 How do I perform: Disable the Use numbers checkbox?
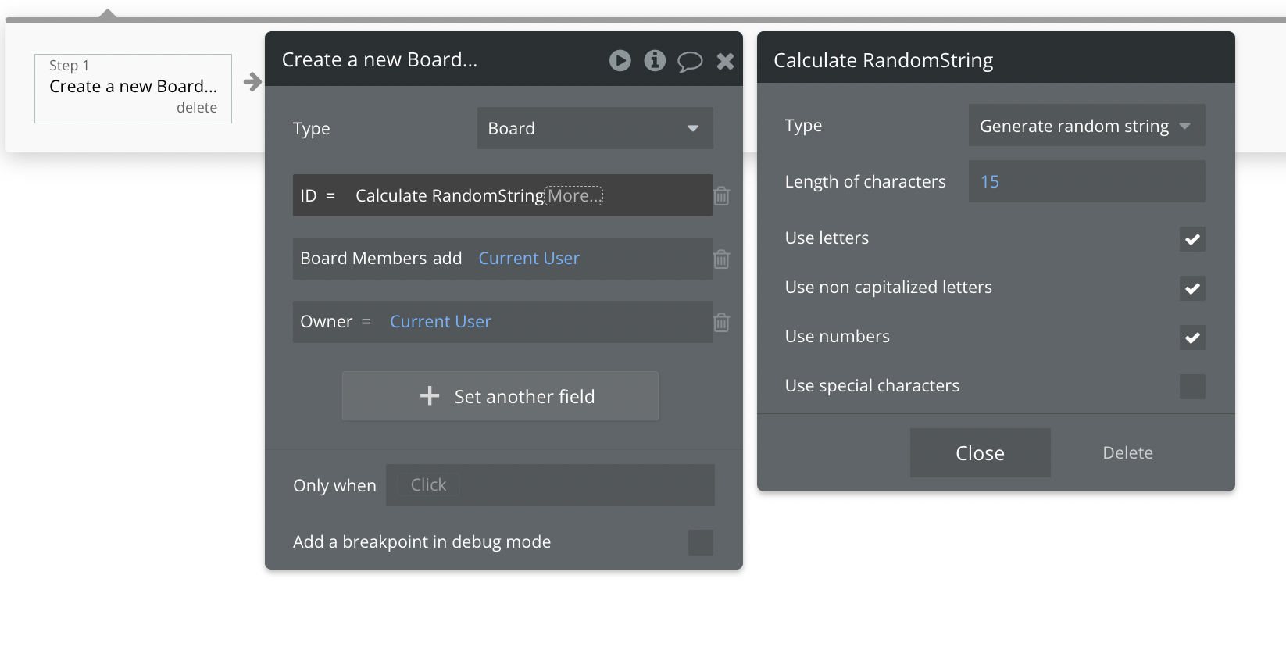(x=1192, y=338)
